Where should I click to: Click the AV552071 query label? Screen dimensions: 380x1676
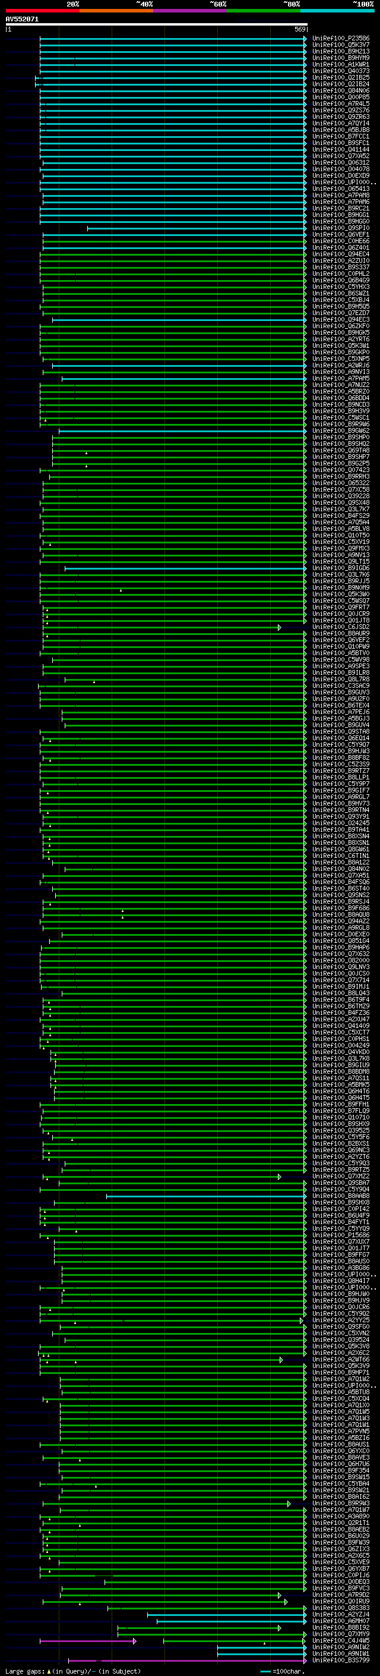coord(22,19)
